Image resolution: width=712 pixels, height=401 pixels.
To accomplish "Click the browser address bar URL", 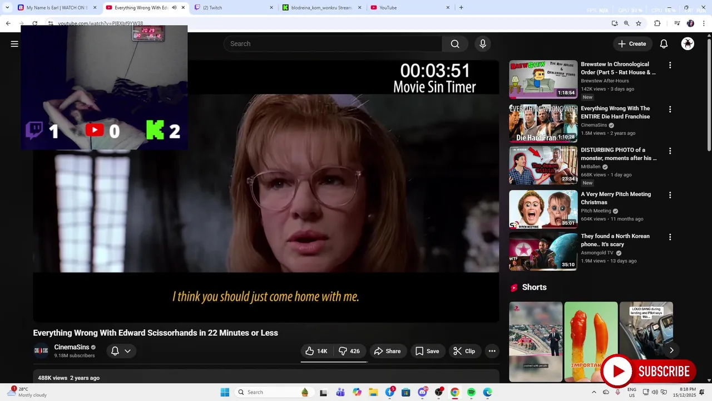I will pos(101,23).
